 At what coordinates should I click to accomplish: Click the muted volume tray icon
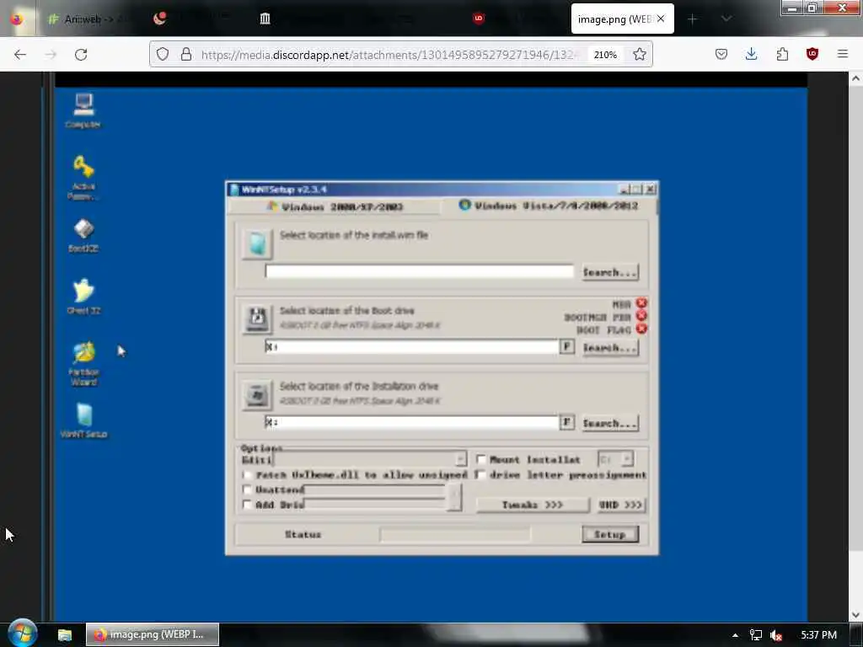[776, 635]
